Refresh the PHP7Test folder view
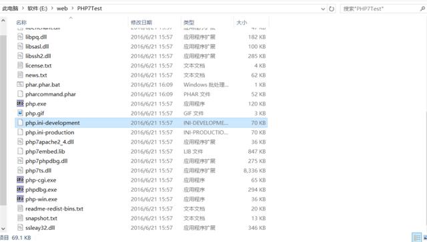 332,9
